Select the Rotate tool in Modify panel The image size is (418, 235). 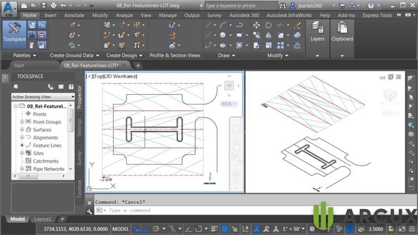pos(268,25)
